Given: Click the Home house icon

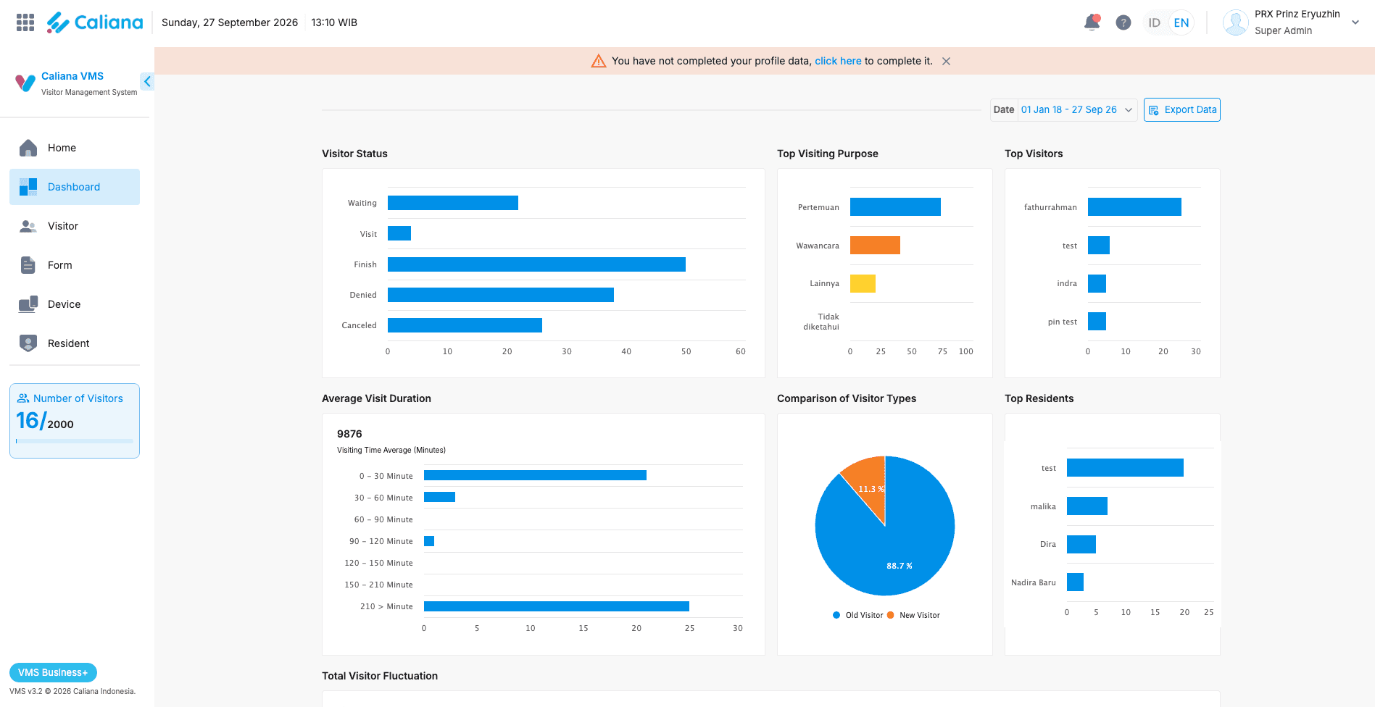Looking at the screenshot, I should [x=28, y=148].
